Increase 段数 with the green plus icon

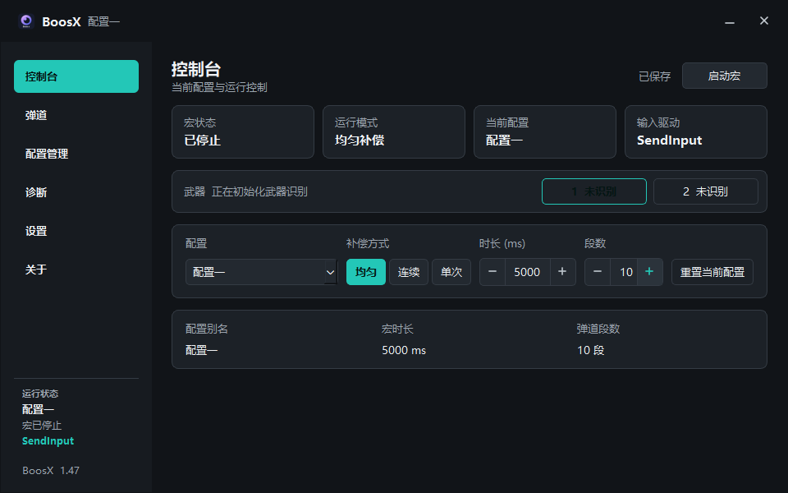click(x=649, y=272)
